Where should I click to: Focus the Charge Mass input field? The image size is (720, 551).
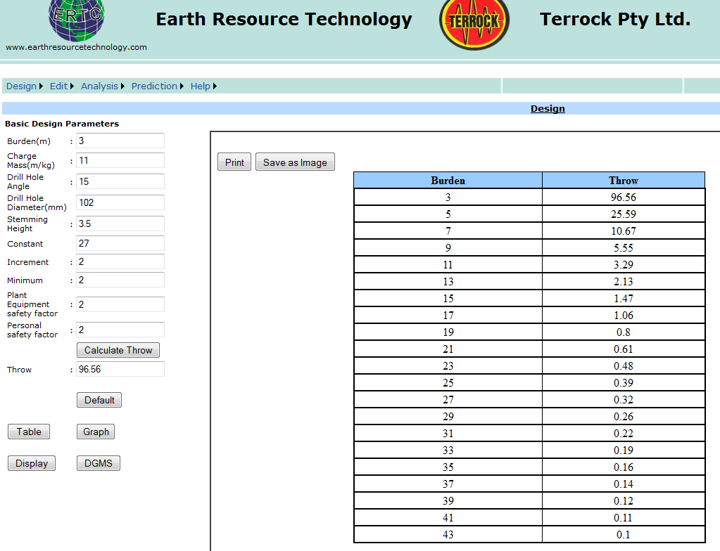pos(120,160)
